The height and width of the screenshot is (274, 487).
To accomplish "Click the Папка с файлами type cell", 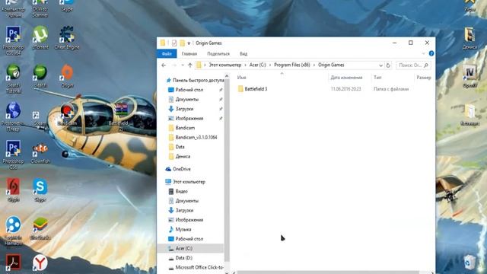I will [391, 89].
